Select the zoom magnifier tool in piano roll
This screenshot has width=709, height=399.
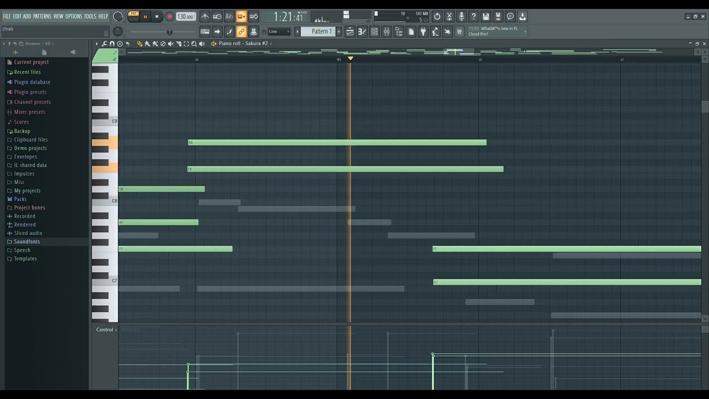click(x=194, y=44)
